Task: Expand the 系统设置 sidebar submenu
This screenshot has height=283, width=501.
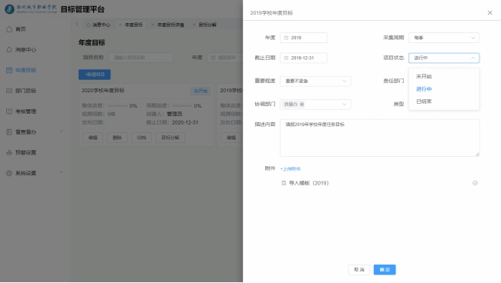Action: (x=61, y=172)
